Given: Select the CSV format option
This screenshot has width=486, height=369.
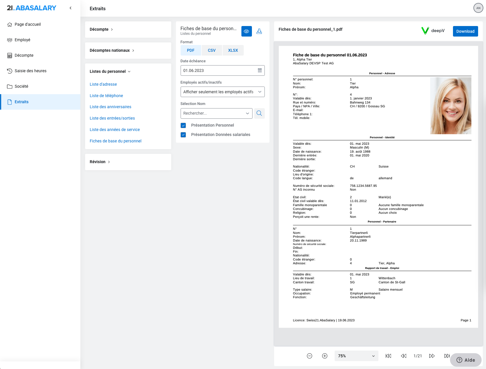Looking at the screenshot, I should (x=212, y=50).
